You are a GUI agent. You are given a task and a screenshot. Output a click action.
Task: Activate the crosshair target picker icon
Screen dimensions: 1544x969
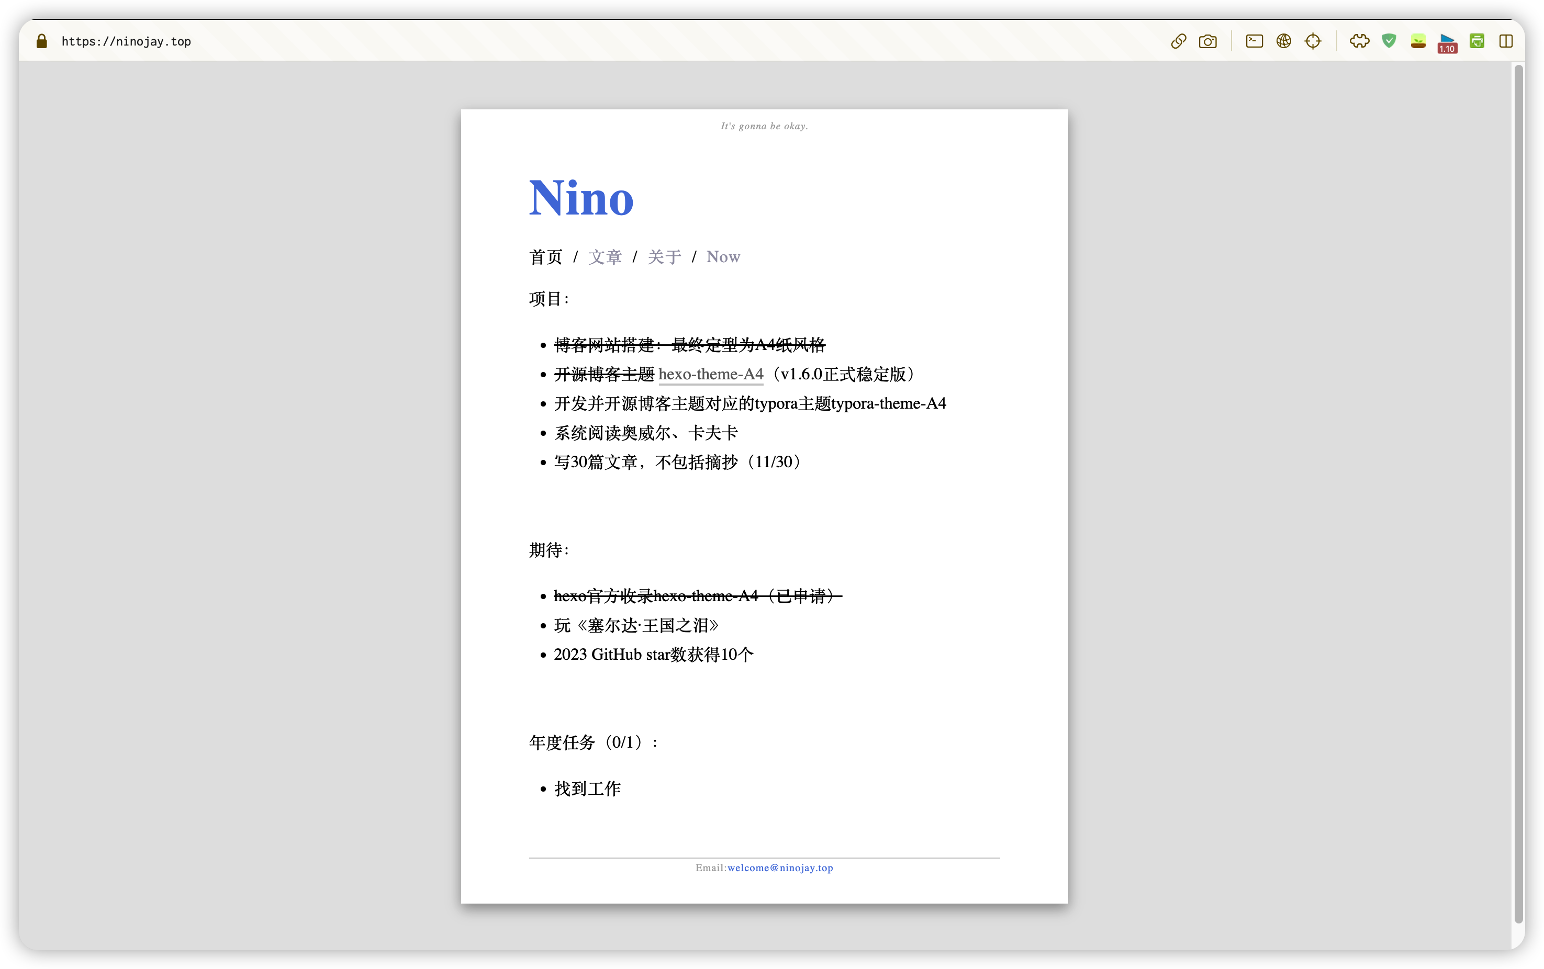click(1313, 41)
